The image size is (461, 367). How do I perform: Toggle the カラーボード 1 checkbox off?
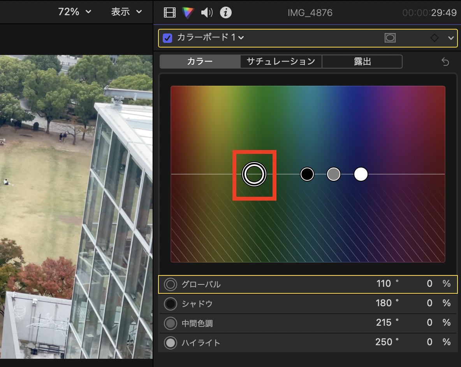click(x=167, y=38)
